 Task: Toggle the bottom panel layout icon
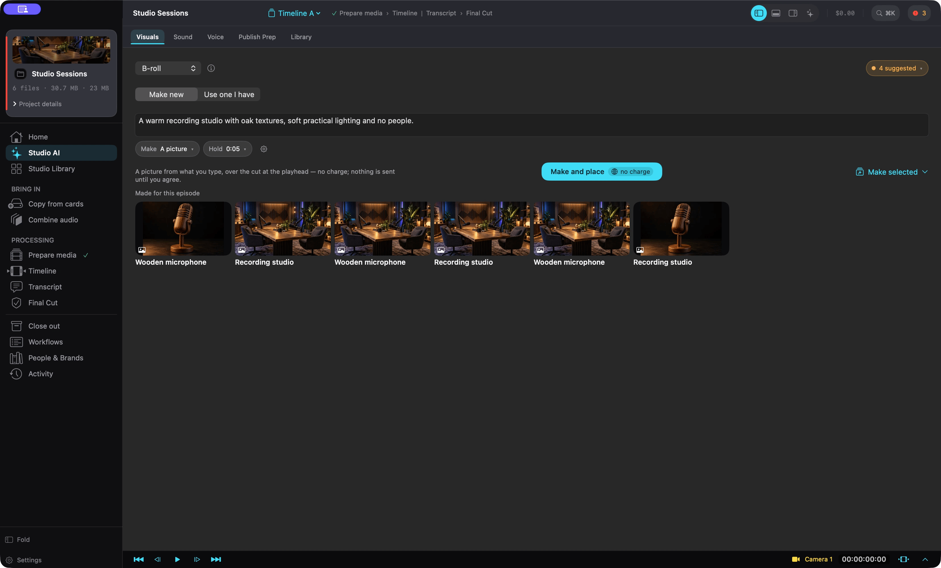pos(776,13)
